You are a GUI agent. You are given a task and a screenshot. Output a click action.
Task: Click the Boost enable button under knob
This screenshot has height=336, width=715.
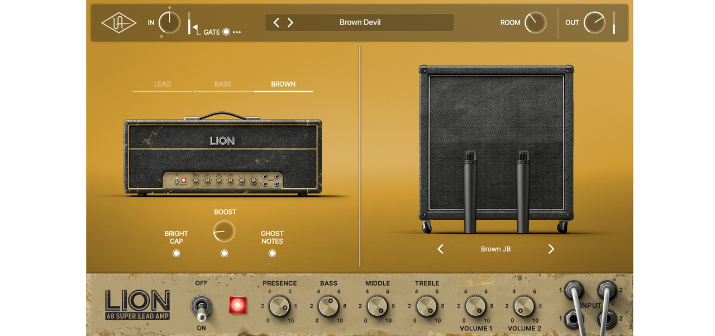pyautogui.click(x=224, y=253)
